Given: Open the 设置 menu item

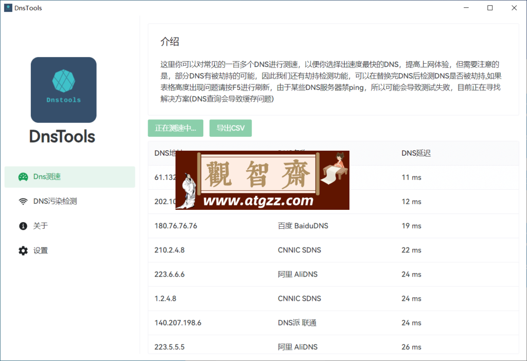Looking at the screenshot, I should [x=70, y=250].
